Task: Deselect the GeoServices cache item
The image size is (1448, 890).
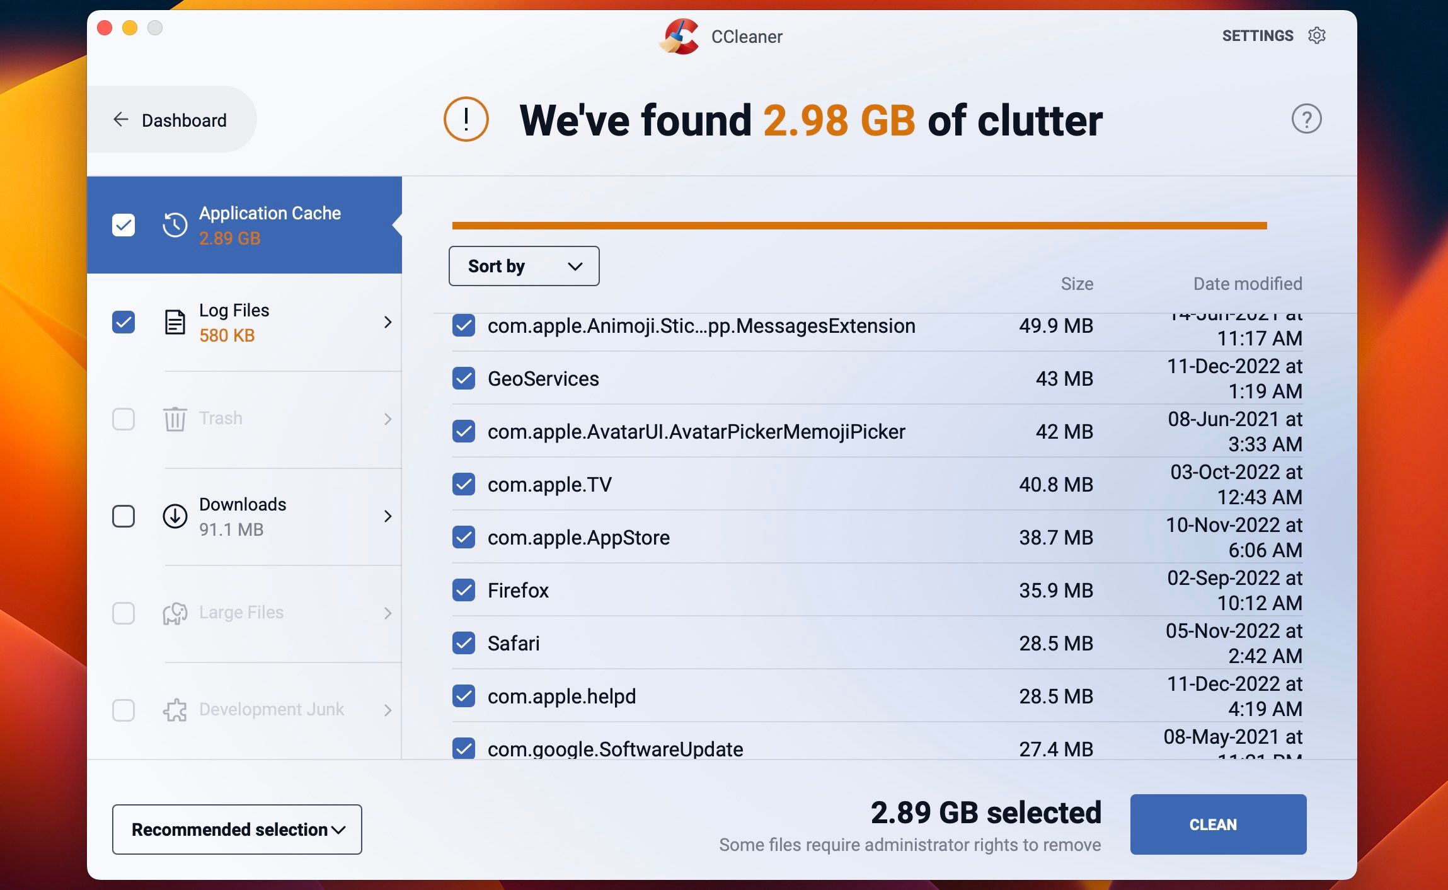Action: (x=464, y=379)
